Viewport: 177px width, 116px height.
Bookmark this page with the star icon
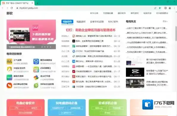point(160,8)
